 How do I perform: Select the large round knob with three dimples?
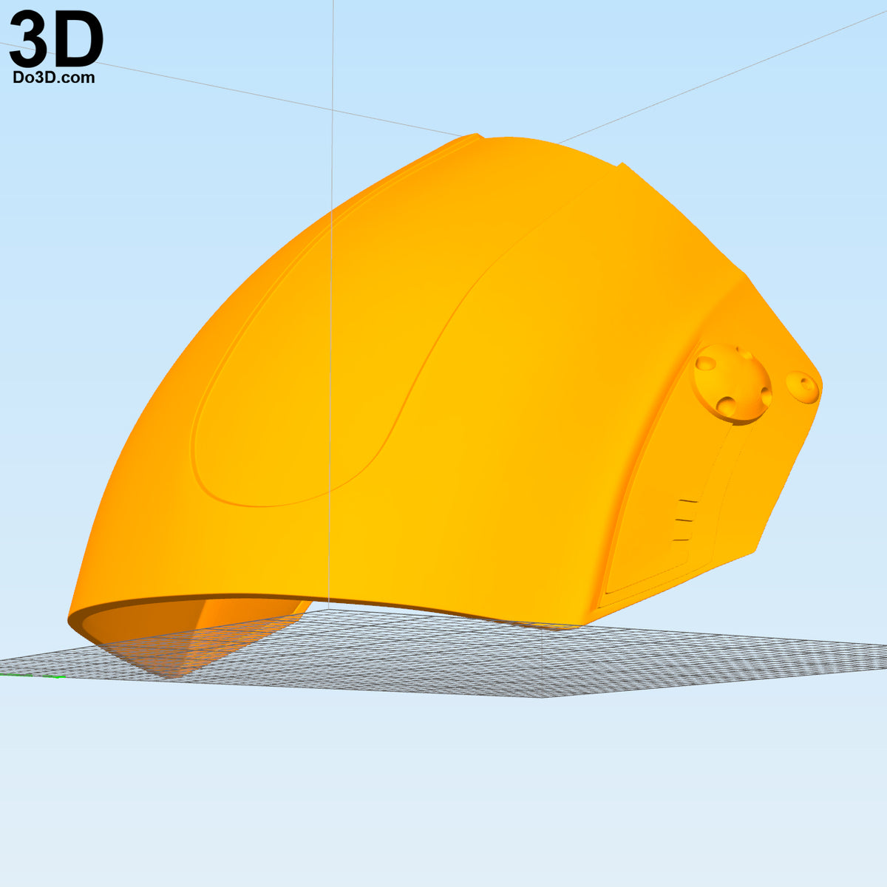click(733, 384)
